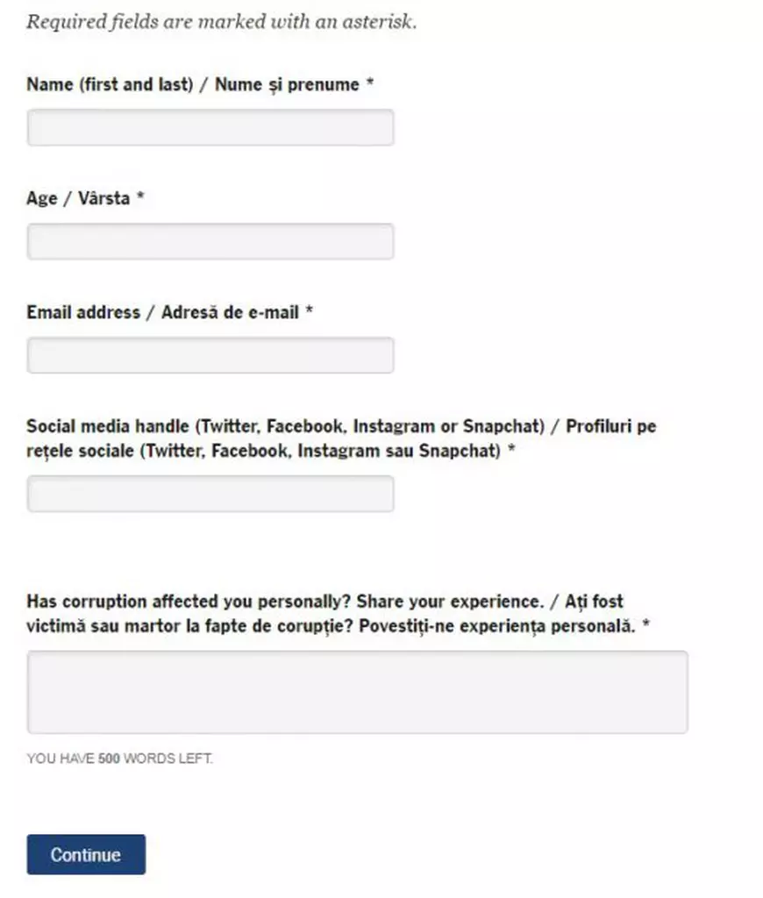
Task: Click the asterisk after Email address label
Action: pos(309,311)
